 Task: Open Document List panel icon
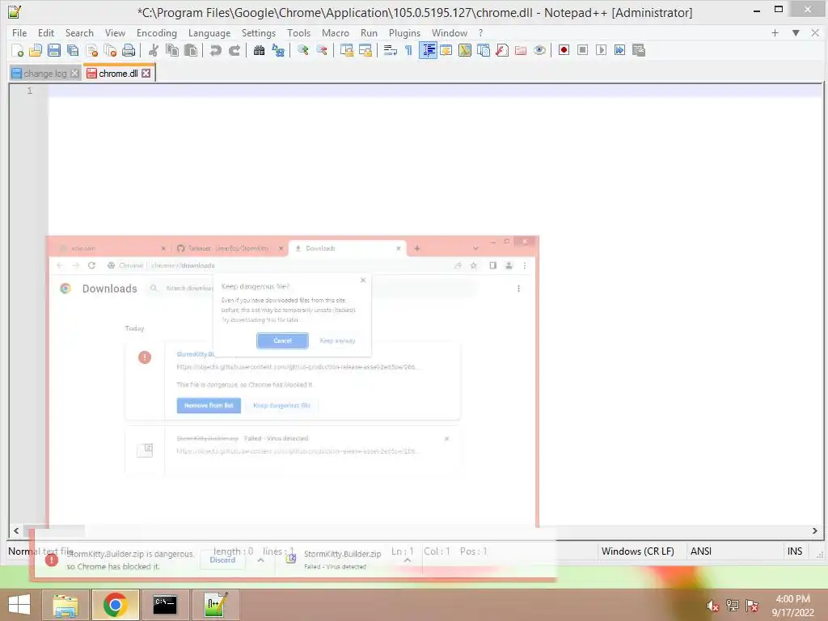click(484, 50)
